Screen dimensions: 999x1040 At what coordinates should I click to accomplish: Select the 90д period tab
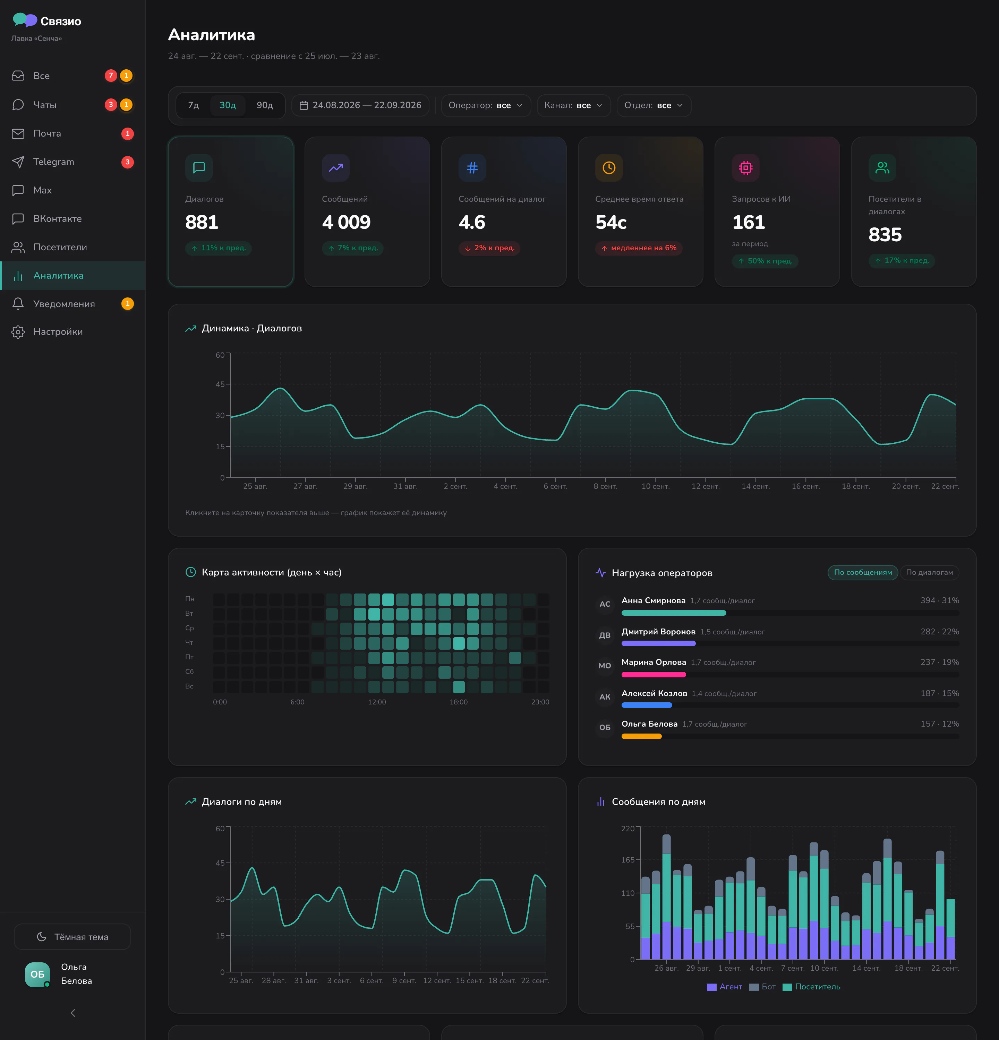coord(264,106)
